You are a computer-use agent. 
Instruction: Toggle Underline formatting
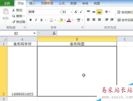(41, 20)
